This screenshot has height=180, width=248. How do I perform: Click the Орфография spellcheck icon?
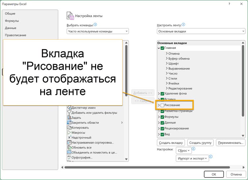pyautogui.click(x=69, y=157)
